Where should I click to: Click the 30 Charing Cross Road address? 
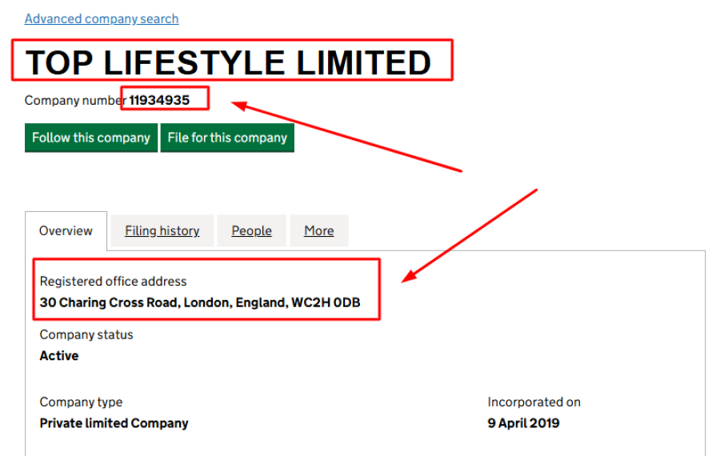point(200,303)
